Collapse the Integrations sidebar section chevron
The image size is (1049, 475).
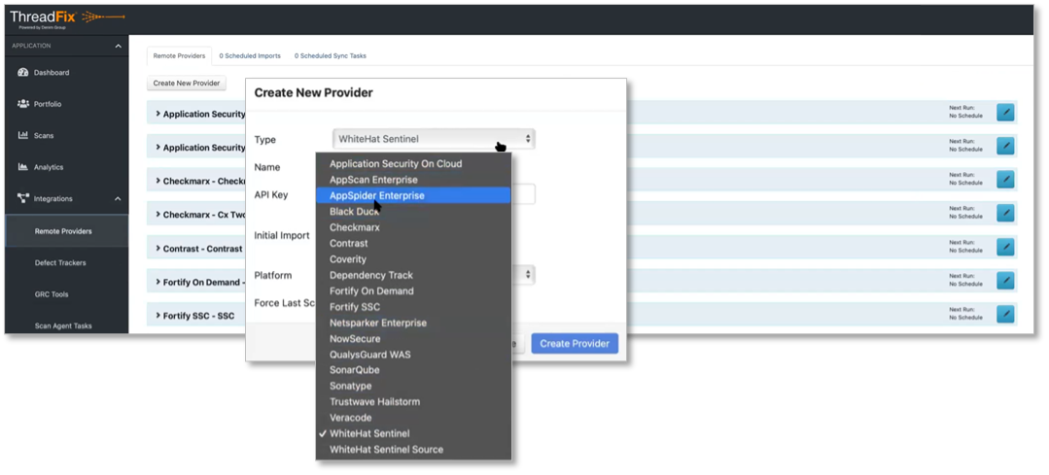click(118, 199)
